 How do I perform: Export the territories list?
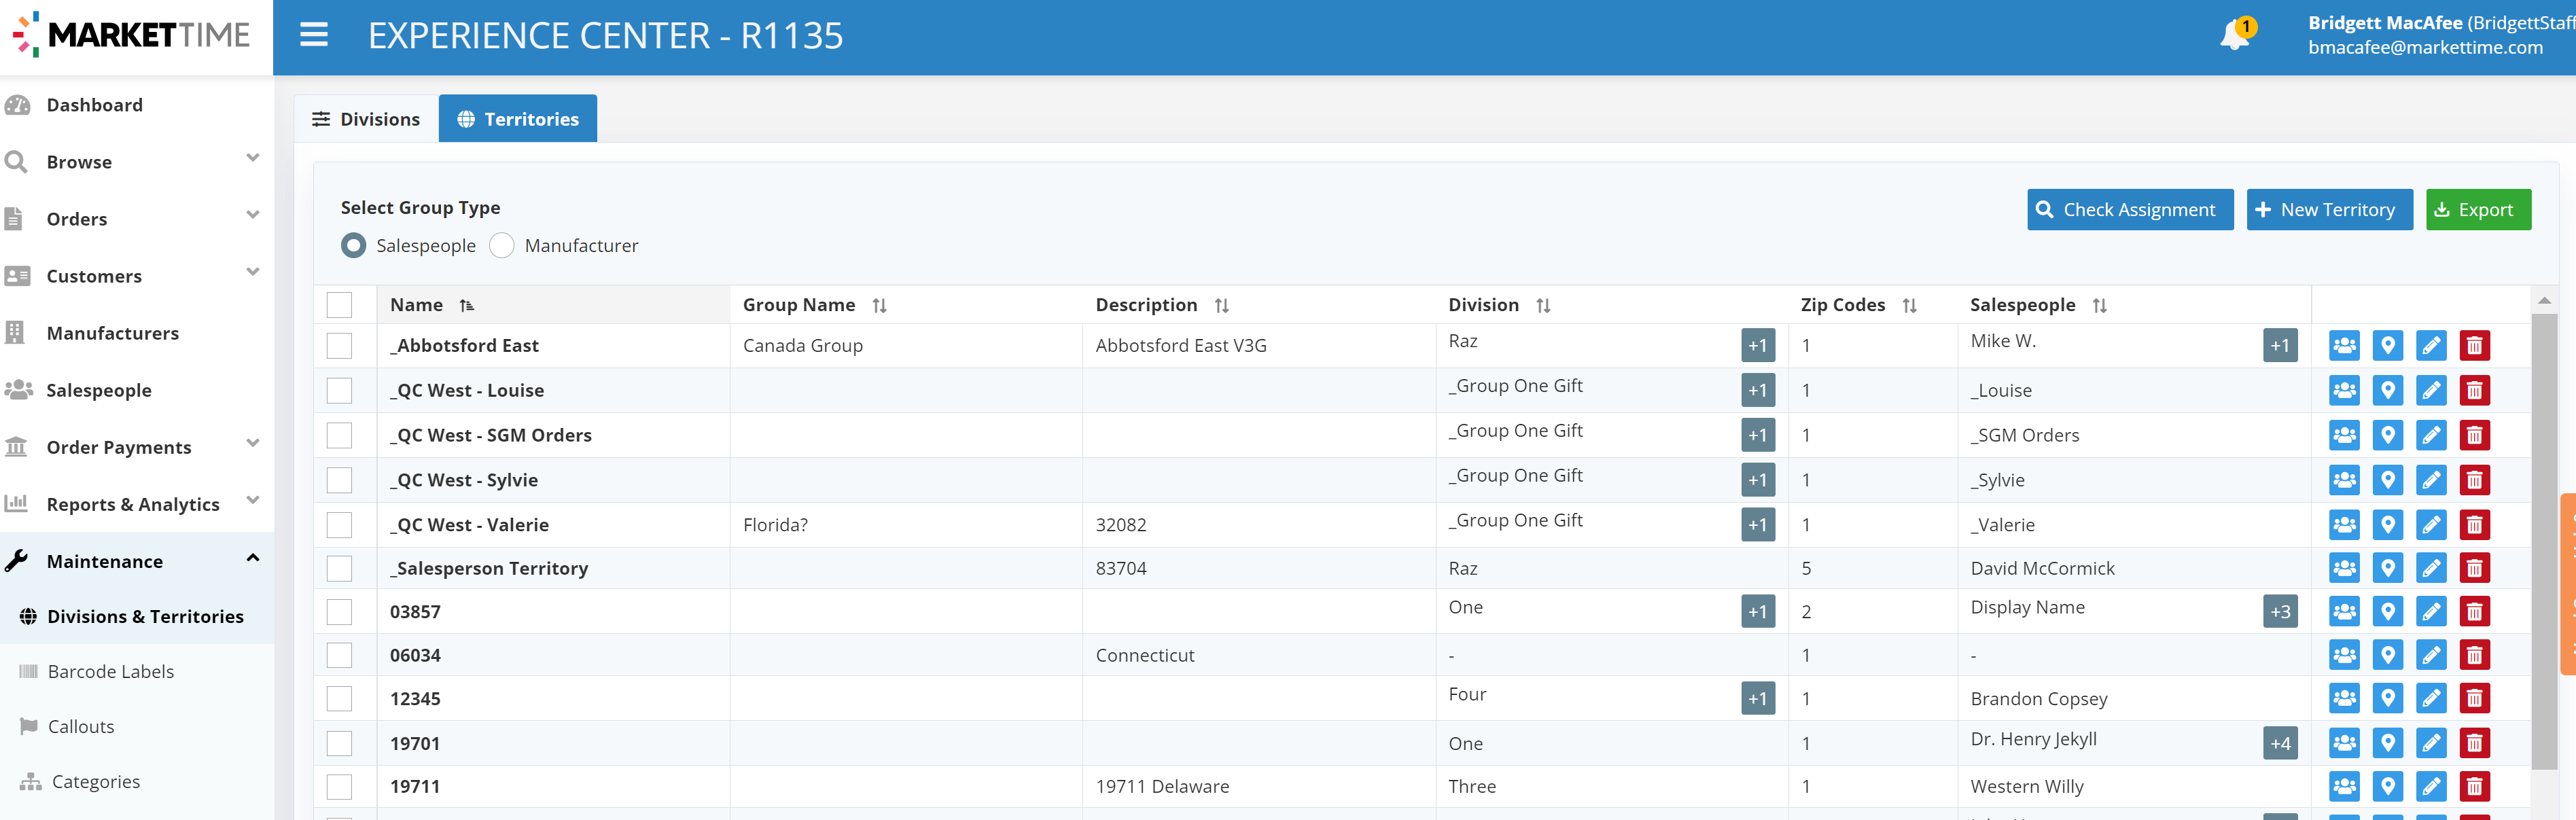pyautogui.click(x=2478, y=210)
